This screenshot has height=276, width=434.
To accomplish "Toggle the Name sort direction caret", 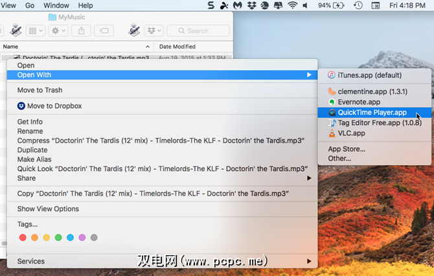I will [148, 47].
